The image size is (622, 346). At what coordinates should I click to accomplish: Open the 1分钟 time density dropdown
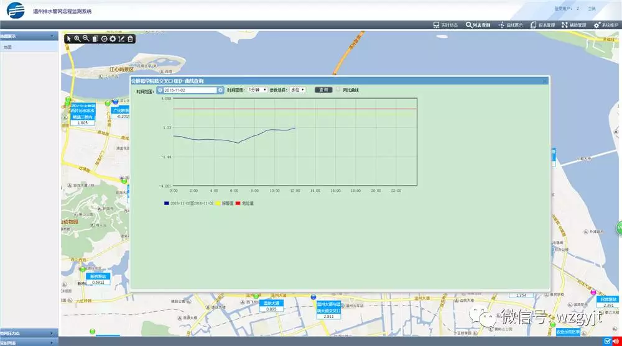point(258,90)
